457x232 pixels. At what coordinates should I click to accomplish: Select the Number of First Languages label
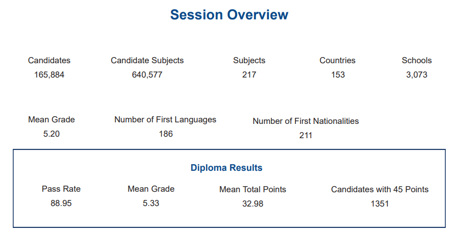pos(165,119)
